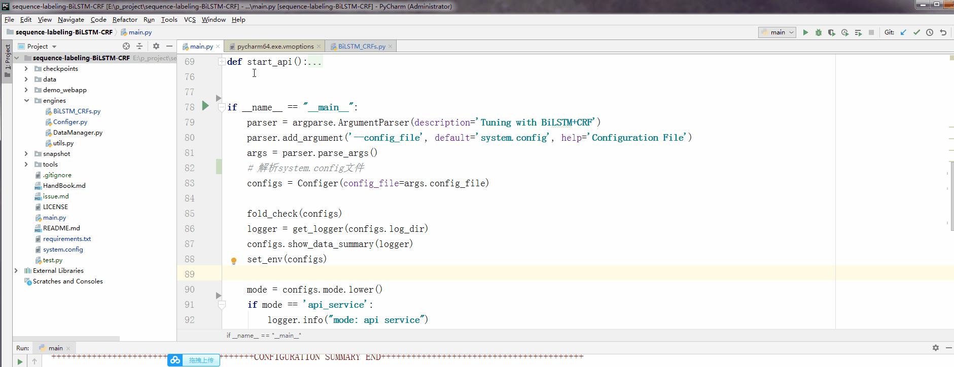Click Git Commit checkmark icon

click(x=916, y=32)
